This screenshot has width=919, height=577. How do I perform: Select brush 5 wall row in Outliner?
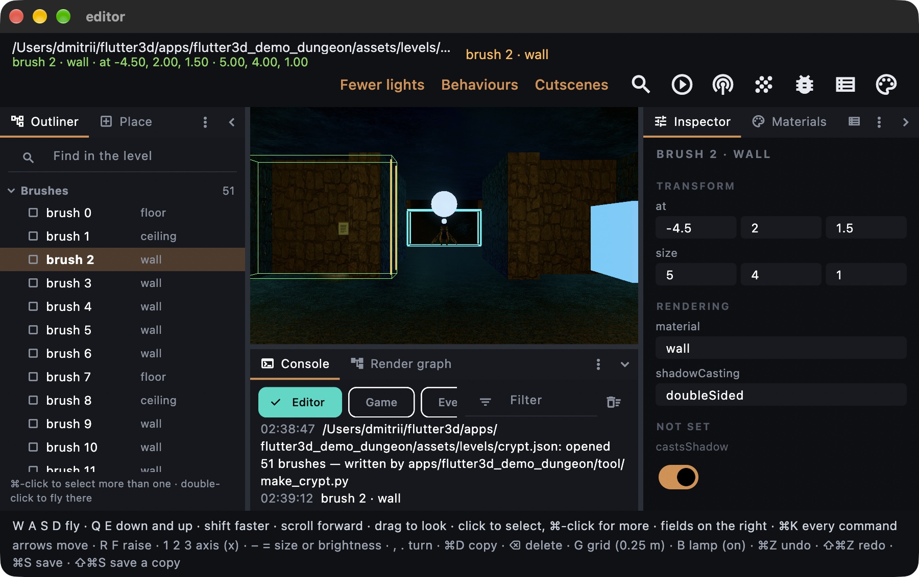pyautogui.click(x=123, y=330)
